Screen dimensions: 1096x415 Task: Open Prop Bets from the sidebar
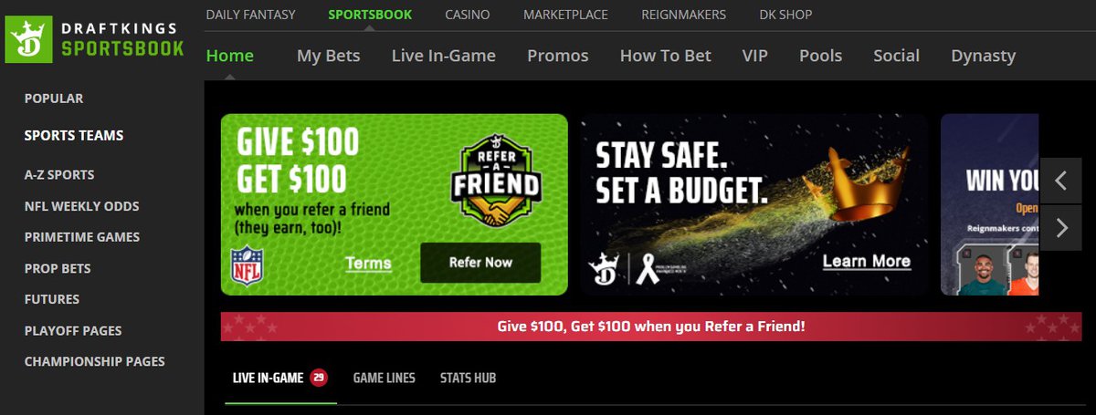tap(58, 268)
